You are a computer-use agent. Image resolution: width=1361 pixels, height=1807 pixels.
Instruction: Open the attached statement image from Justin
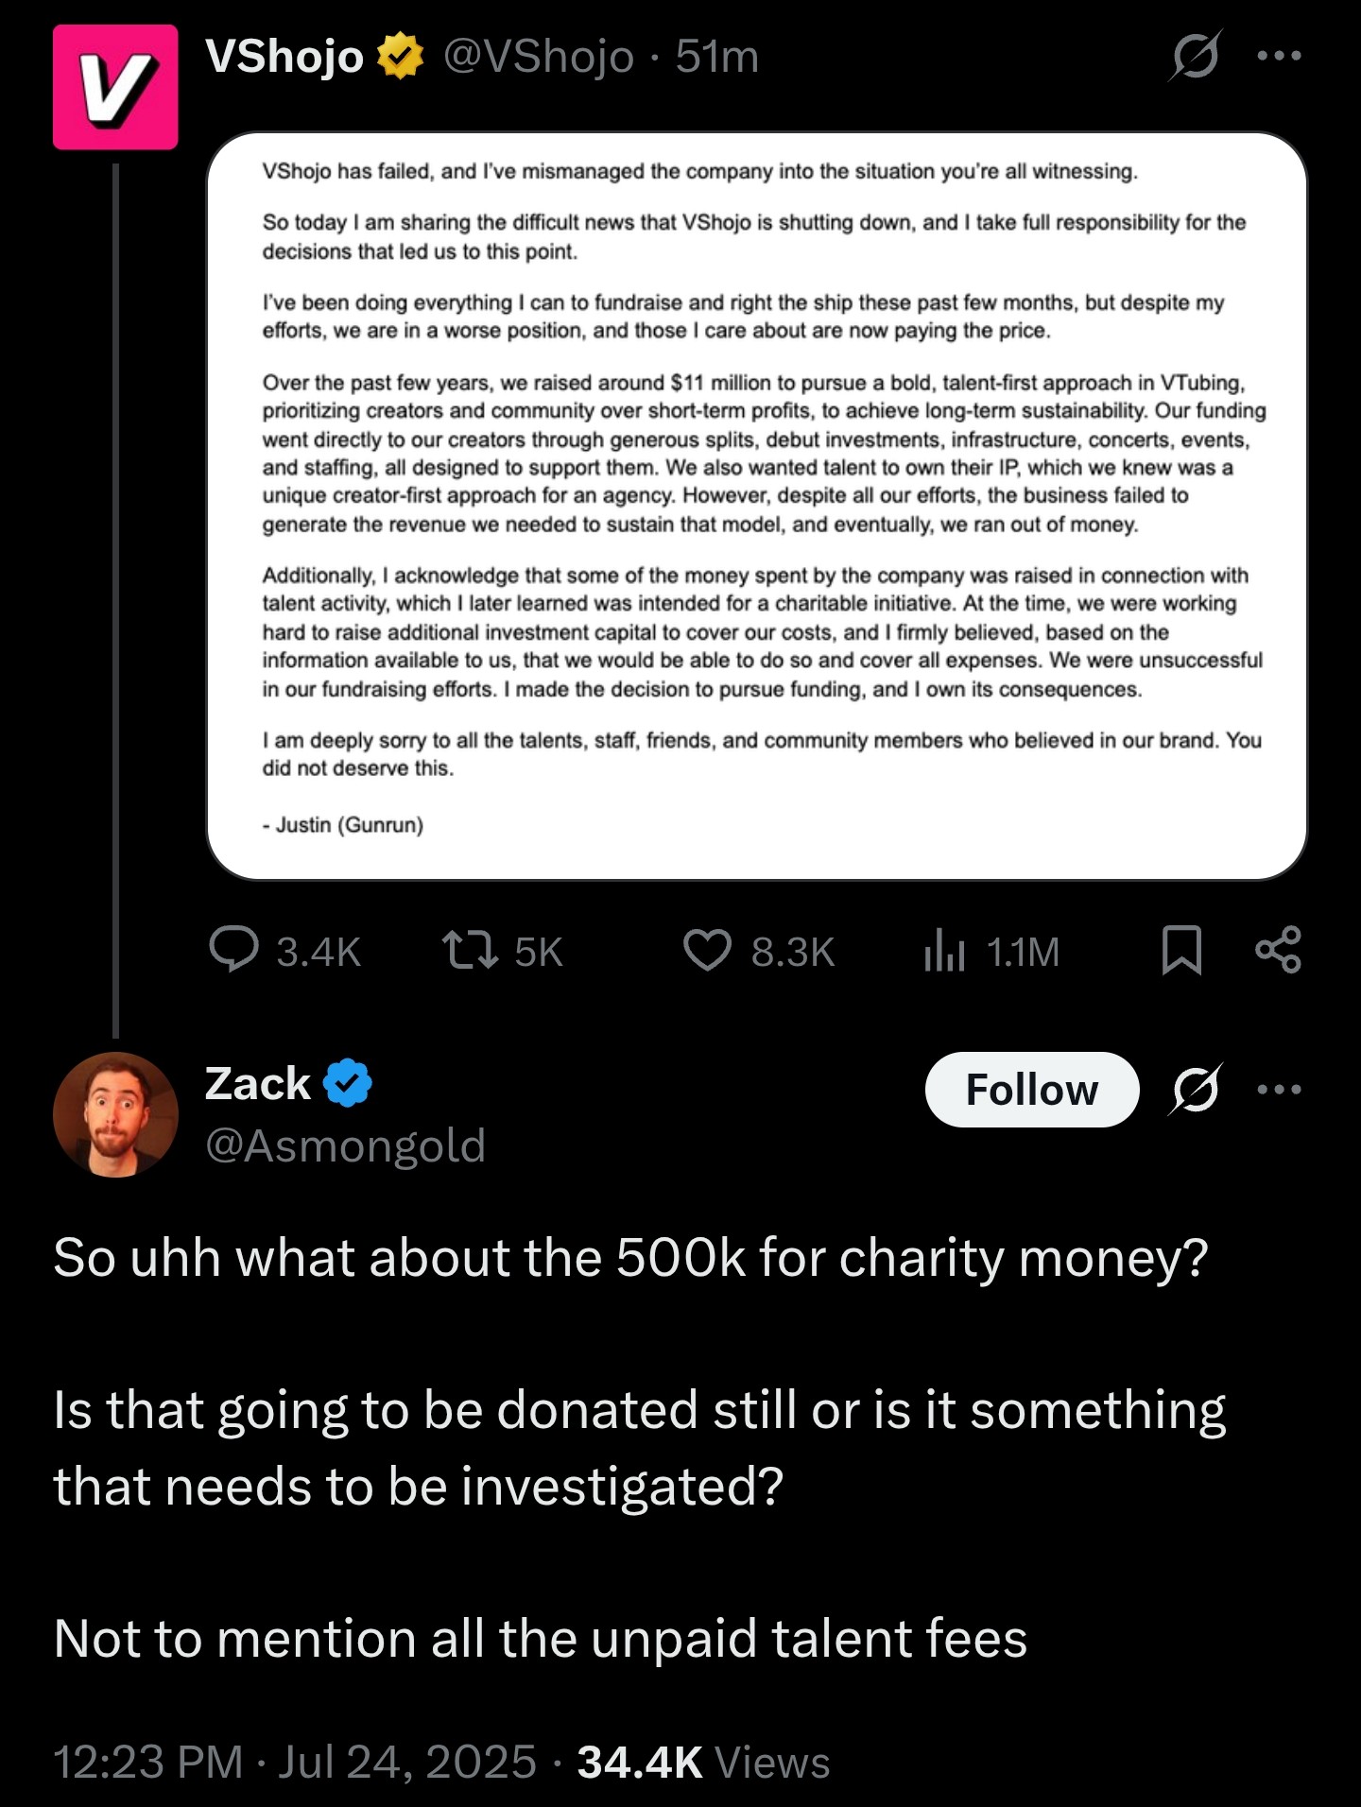756,506
